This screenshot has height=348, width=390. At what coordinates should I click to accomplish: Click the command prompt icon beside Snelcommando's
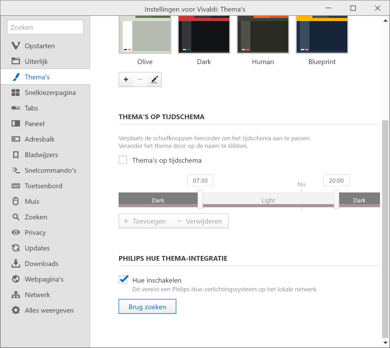pyautogui.click(x=16, y=170)
